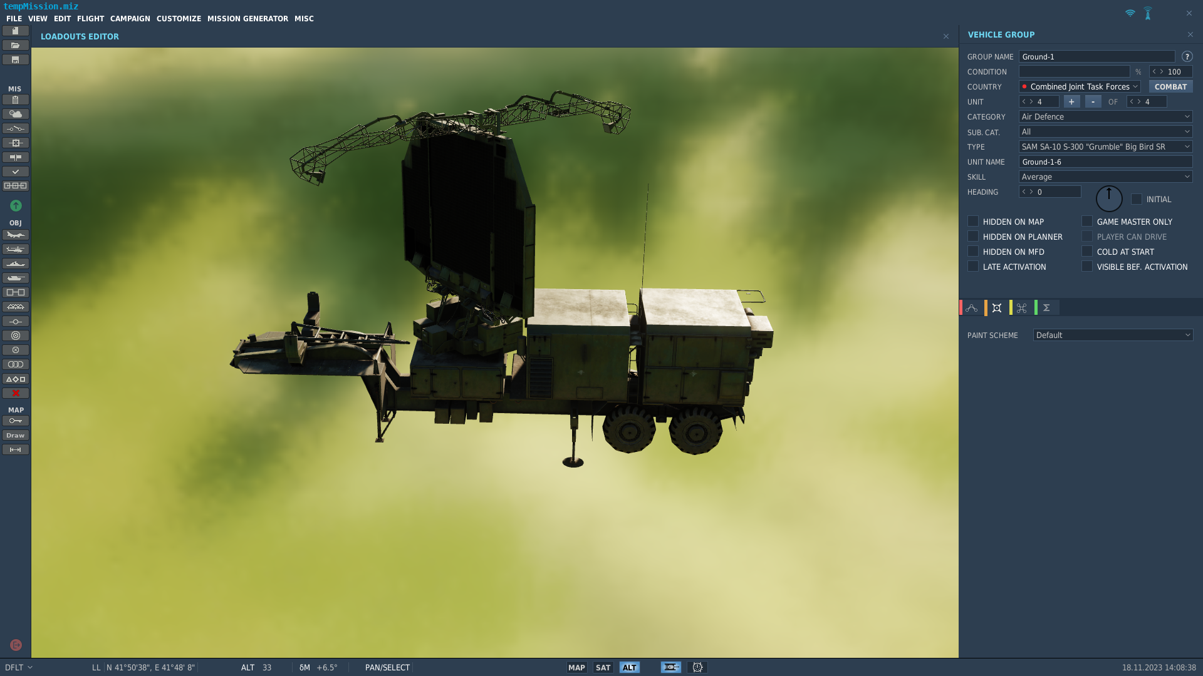The height and width of the screenshot is (676, 1203).
Task: Click the Condition percentage bar
Action: [x=1074, y=71]
